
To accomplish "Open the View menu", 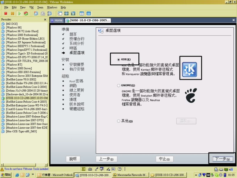I will point(23,7).
